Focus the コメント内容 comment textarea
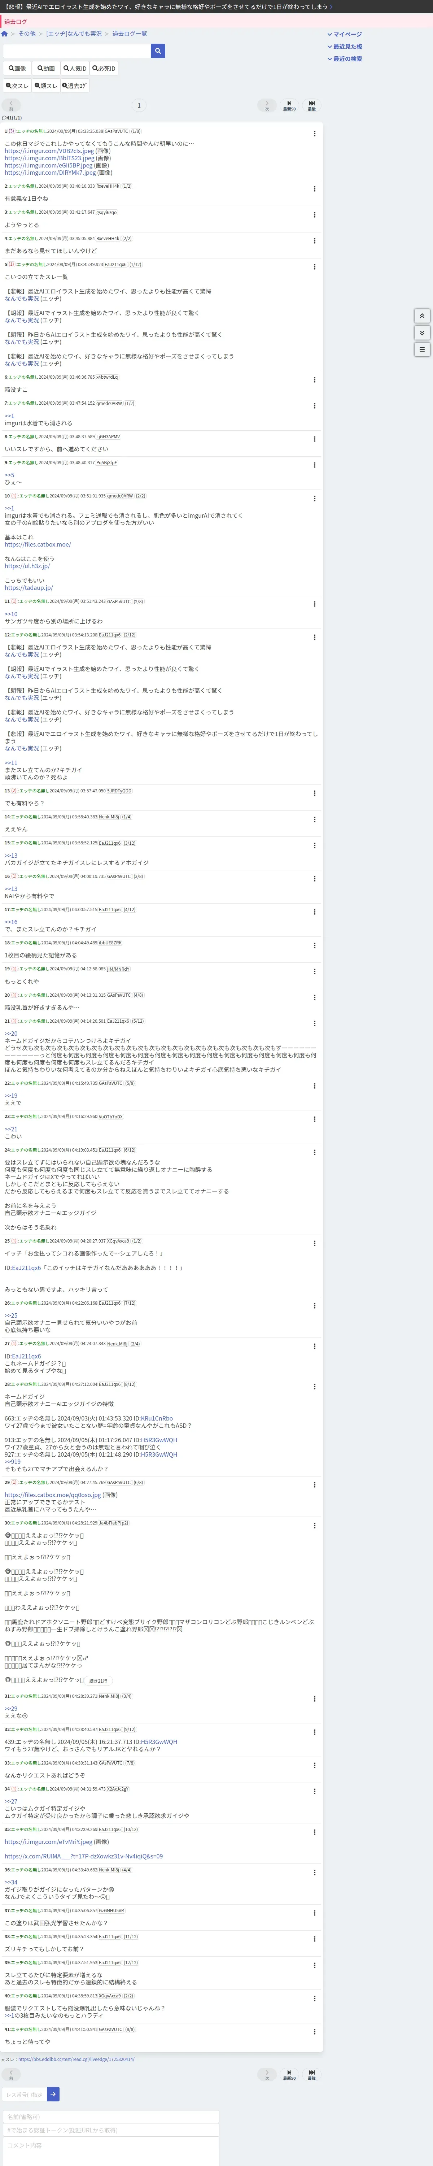Screen dimensions: 433x2166 click(111, 2151)
